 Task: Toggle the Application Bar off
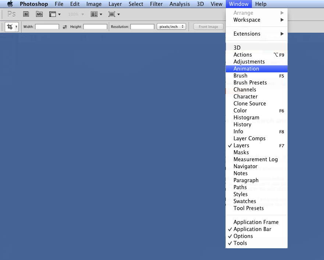point(257,229)
